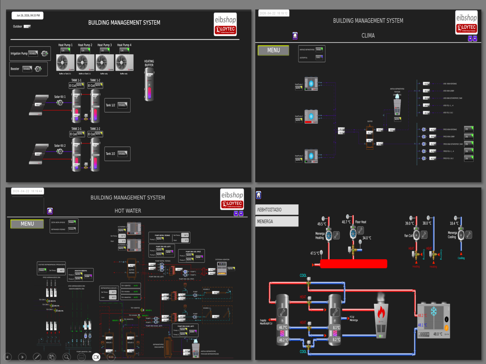
Task: Open the wrench settings beside Floor Heat pump
Action: pos(360,230)
